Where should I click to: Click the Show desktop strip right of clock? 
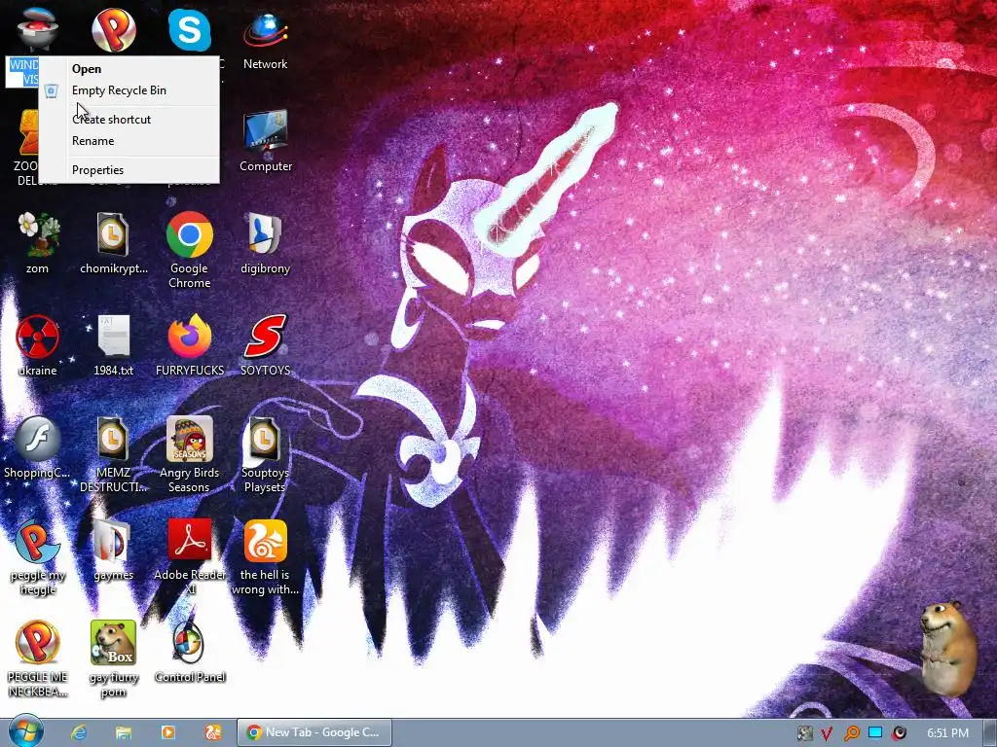coord(990,732)
